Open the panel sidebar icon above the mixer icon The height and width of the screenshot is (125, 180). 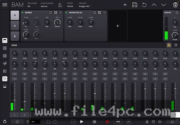point(5,71)
